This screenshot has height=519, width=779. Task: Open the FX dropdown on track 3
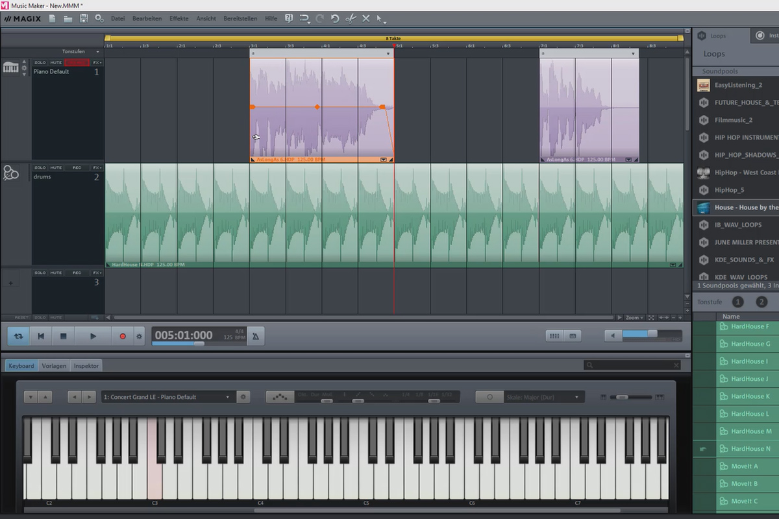pos(97,272)
